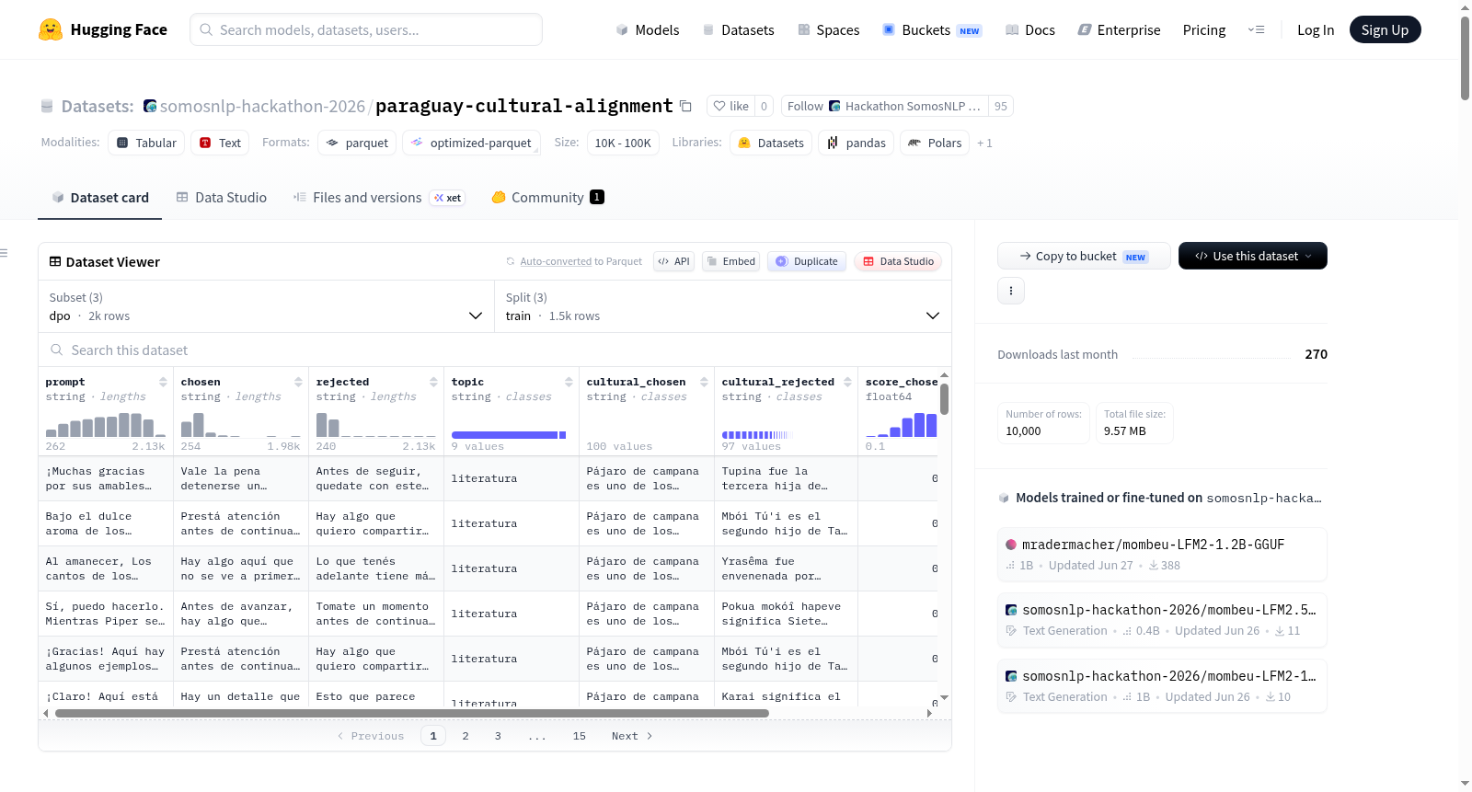This screenshot has width=1472, height=792.
Task: Click the somosnlp-hackathon-2026 organization avatar
Action: 150,106
